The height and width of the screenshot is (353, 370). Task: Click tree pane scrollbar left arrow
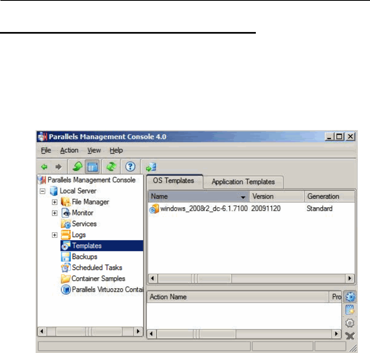point(42,331)
